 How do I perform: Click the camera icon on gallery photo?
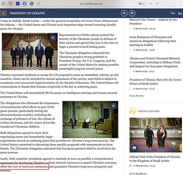[134, 148]
